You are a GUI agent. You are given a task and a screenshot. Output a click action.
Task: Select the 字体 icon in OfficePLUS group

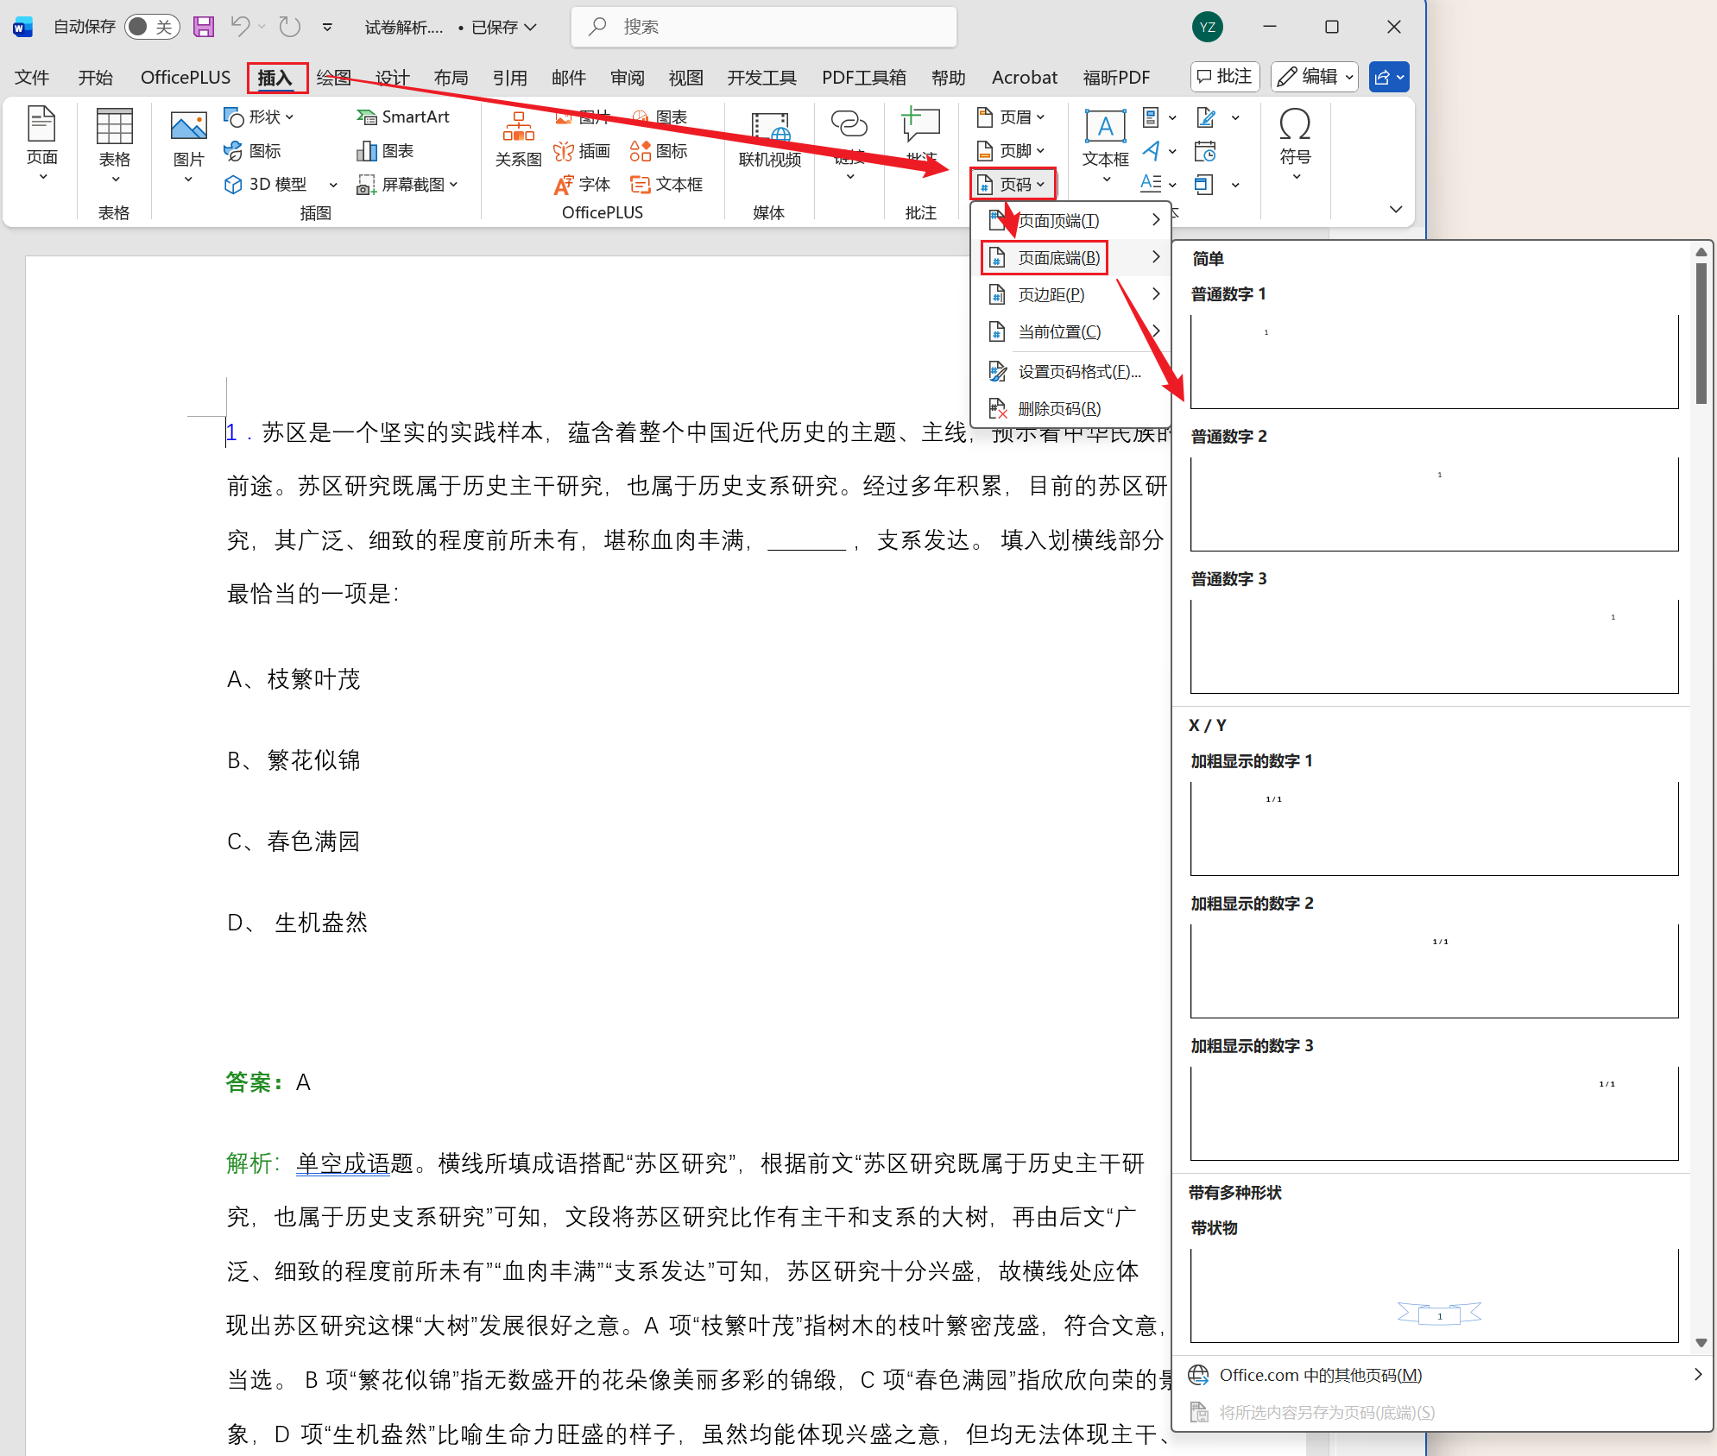pos(583,183)
